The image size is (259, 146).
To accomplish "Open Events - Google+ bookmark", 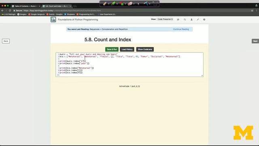I will pyautogui.click(x=55, y=15).
